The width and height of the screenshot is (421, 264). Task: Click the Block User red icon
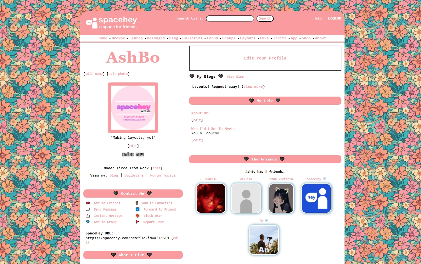138,216
